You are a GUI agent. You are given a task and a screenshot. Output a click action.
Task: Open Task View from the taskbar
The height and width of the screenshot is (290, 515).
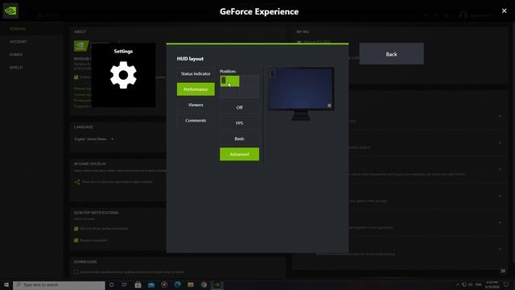pyautogui.click(x=125, y=284)
